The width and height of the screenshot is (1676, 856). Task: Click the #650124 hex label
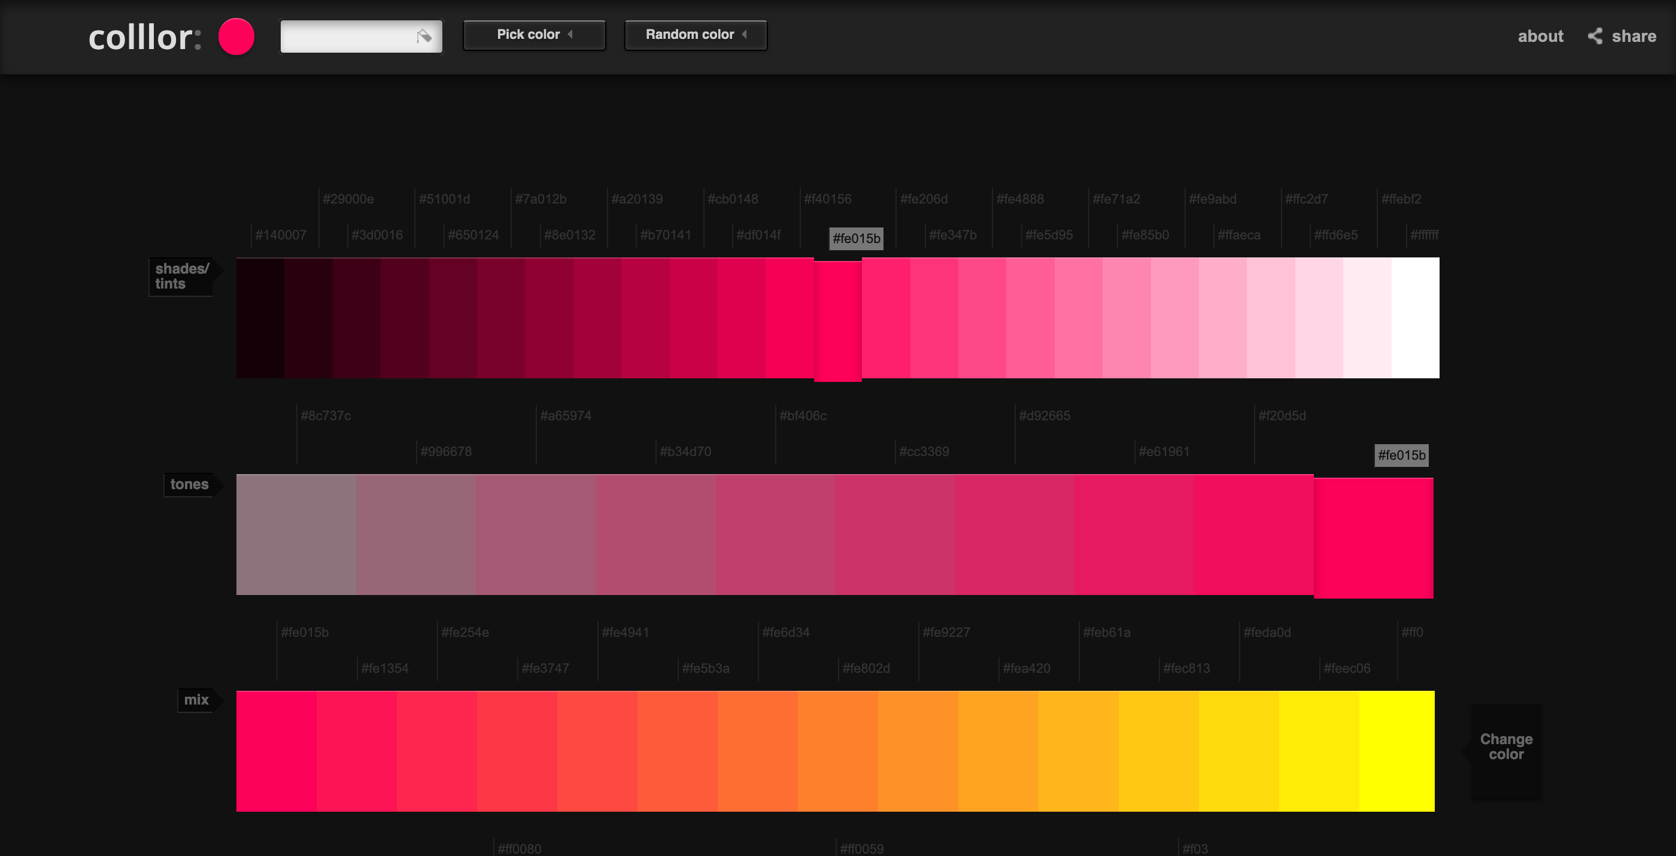[473, 235]
